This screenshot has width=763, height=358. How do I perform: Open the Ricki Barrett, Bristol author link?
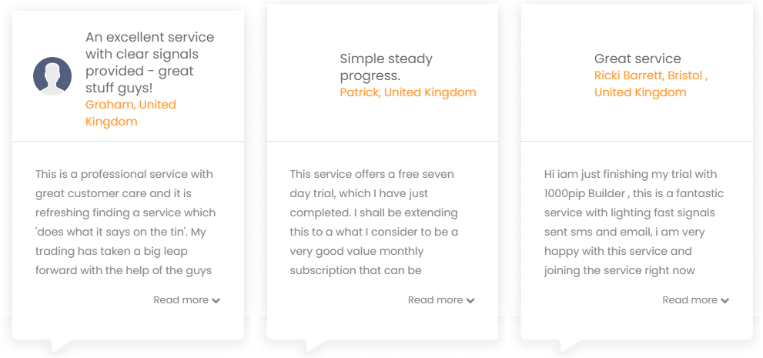[651, 84]
